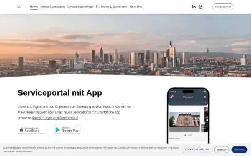Go to Home menu item
This screenshot has height=156, width=251.
pos(34,7)
